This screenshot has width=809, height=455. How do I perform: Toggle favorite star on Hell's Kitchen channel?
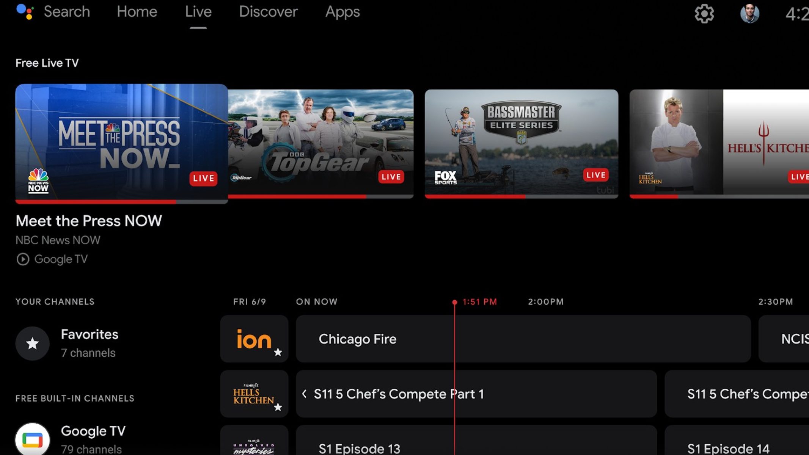pos(278,407)
